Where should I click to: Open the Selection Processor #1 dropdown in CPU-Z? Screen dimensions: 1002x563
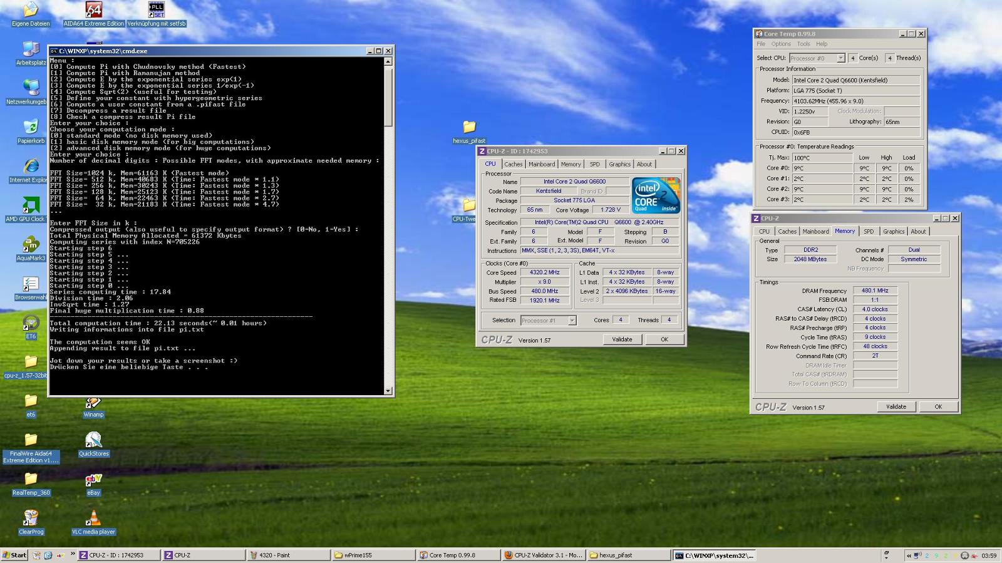572,320
